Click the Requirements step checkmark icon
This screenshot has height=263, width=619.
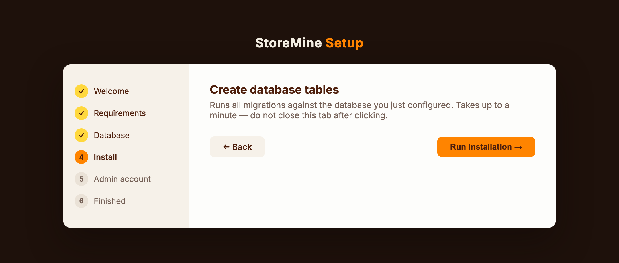[81, 113]
